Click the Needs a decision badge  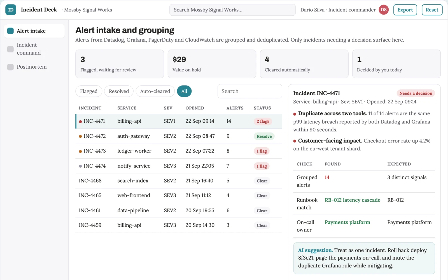(416, 94)
